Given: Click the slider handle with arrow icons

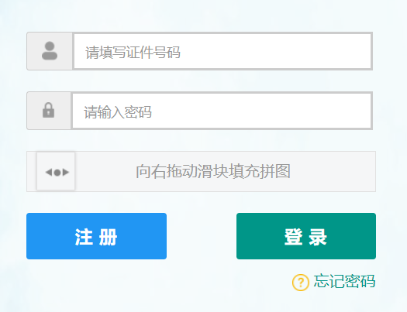Looking at the screenshot, I should coord(56,171).
